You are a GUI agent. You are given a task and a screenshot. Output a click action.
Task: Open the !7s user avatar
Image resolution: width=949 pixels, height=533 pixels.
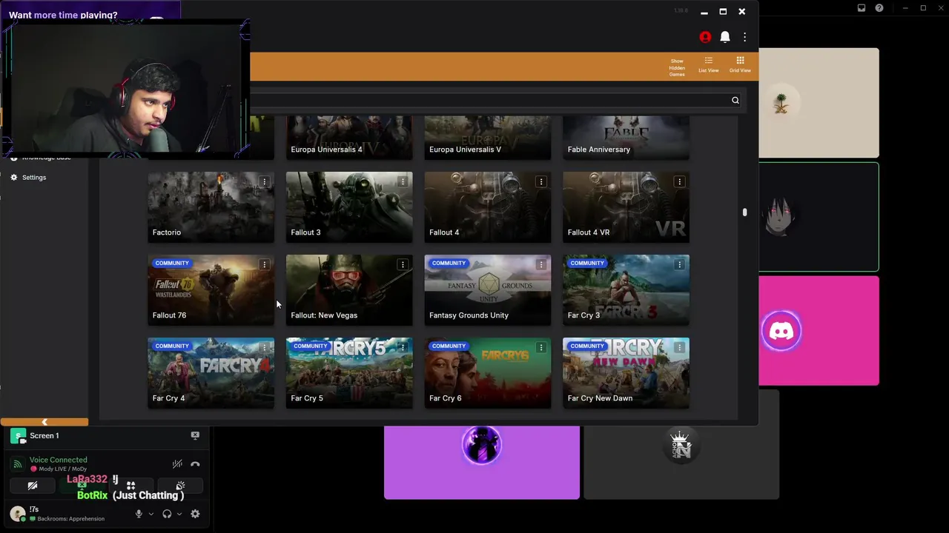18,514
